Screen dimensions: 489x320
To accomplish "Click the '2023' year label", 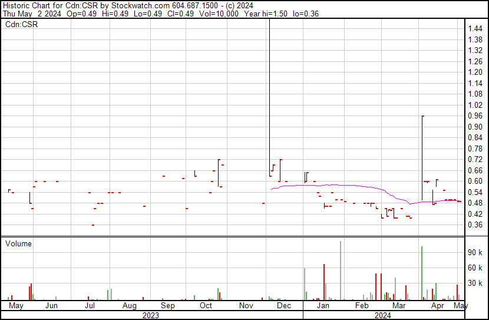I will click(151, 315).
